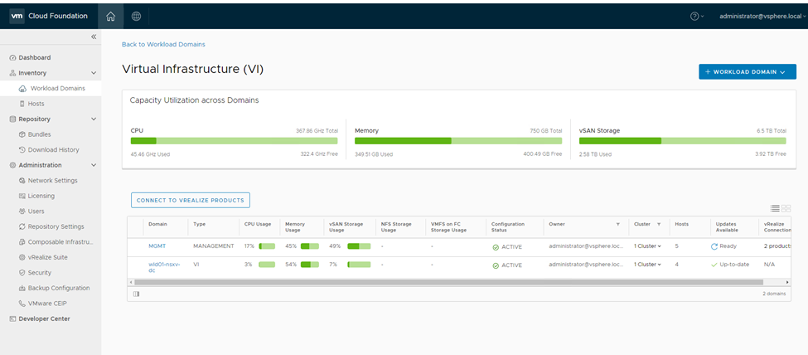Collapse the Repository section
Image resolution: width=808 pixels, height=355 pixels.
[94, 119]
